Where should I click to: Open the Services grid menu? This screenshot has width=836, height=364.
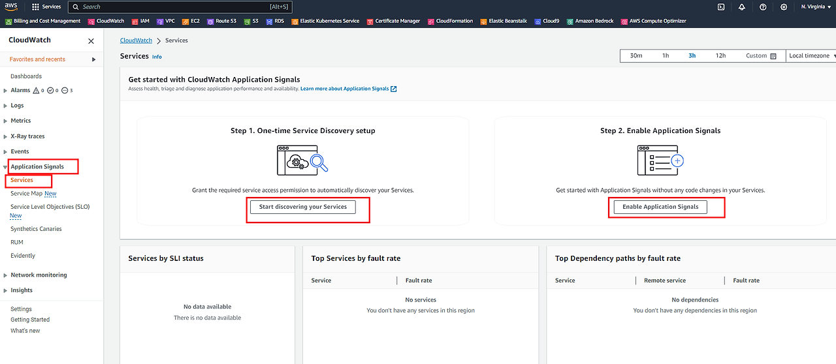[46, 7]
